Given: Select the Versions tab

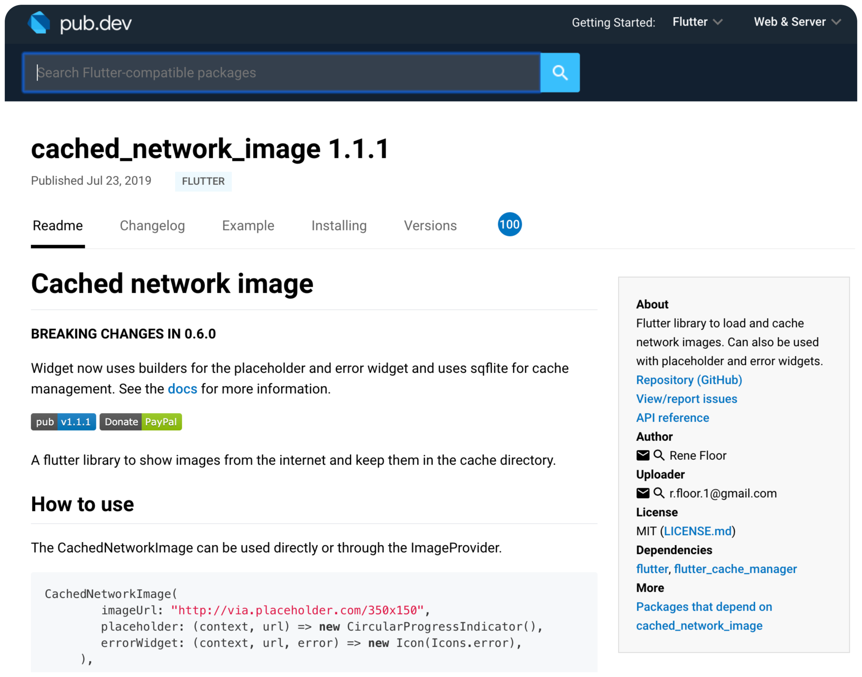Looking at the screenshot, I should [x=430, y=226].
